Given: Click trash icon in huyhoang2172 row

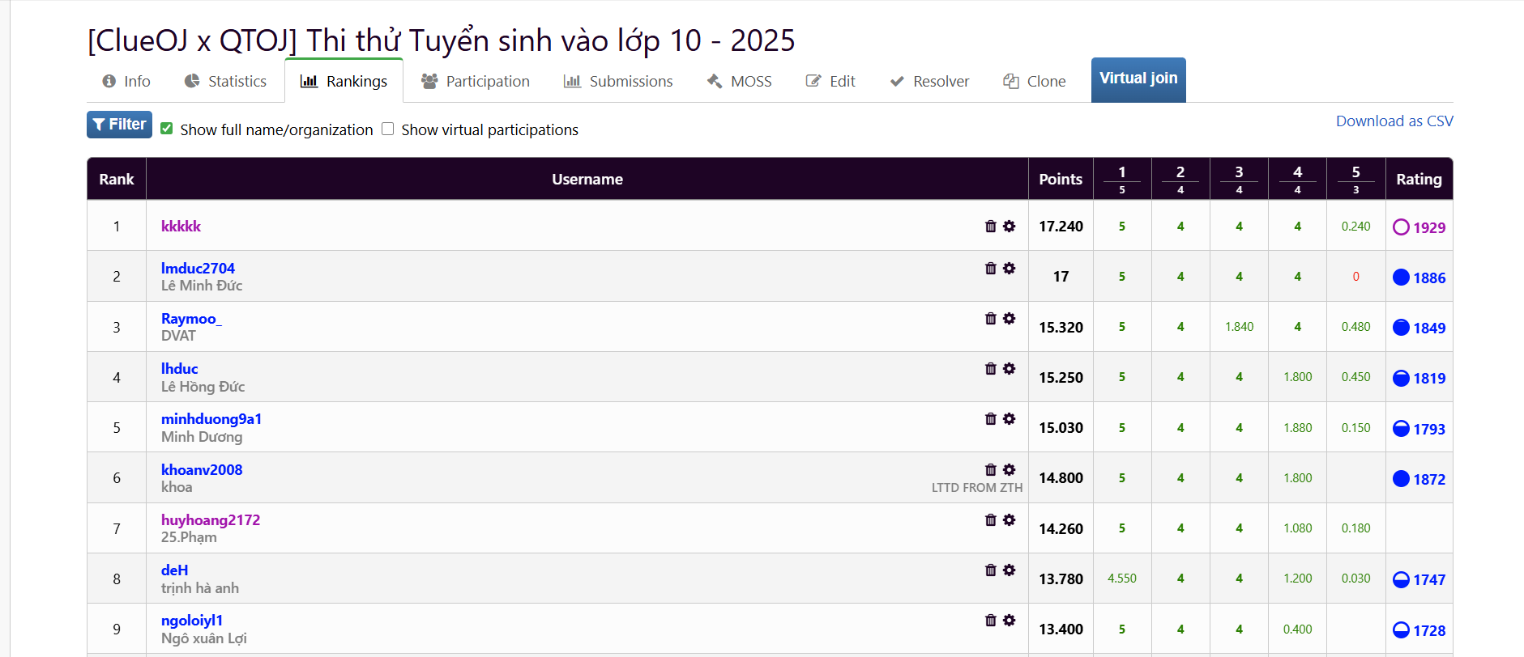Looking at the screenshot, I should click(x=990, y=519).
